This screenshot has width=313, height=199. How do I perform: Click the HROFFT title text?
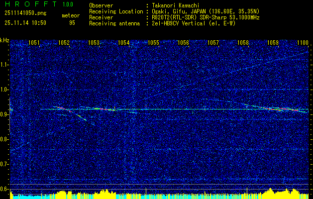tap(31, 4)
